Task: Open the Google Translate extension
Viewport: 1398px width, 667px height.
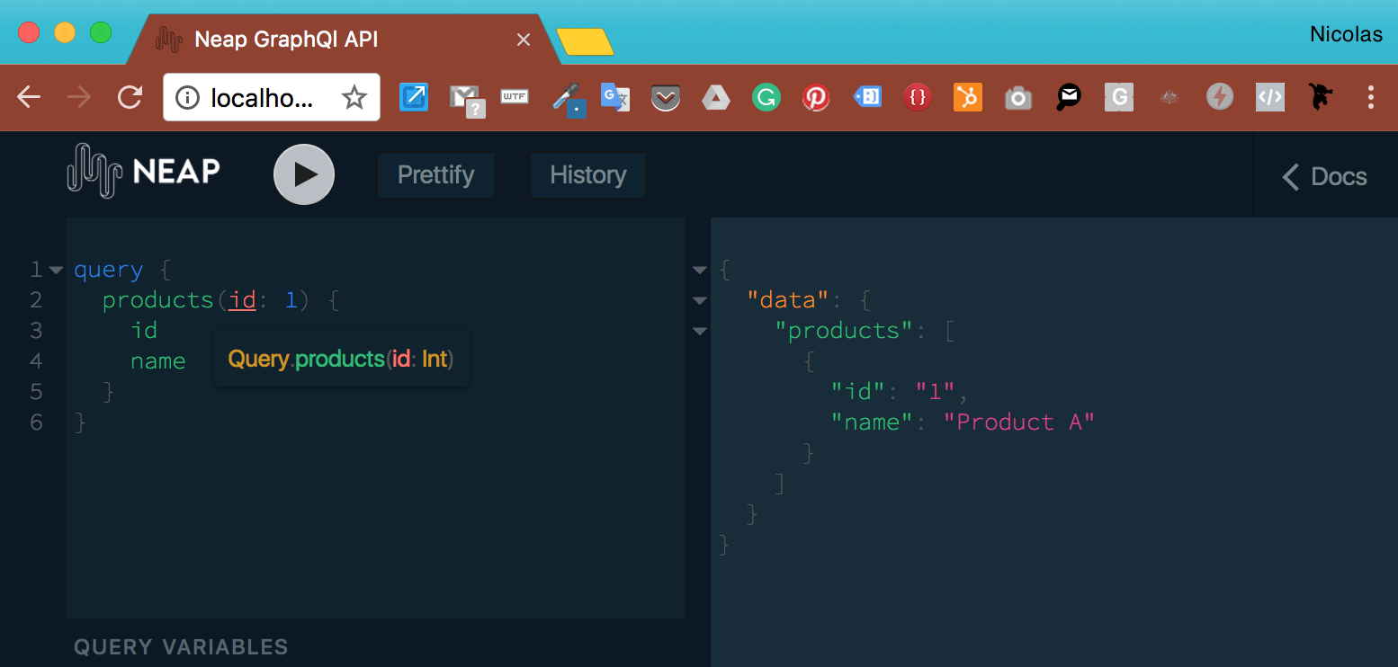Action: 614,97
